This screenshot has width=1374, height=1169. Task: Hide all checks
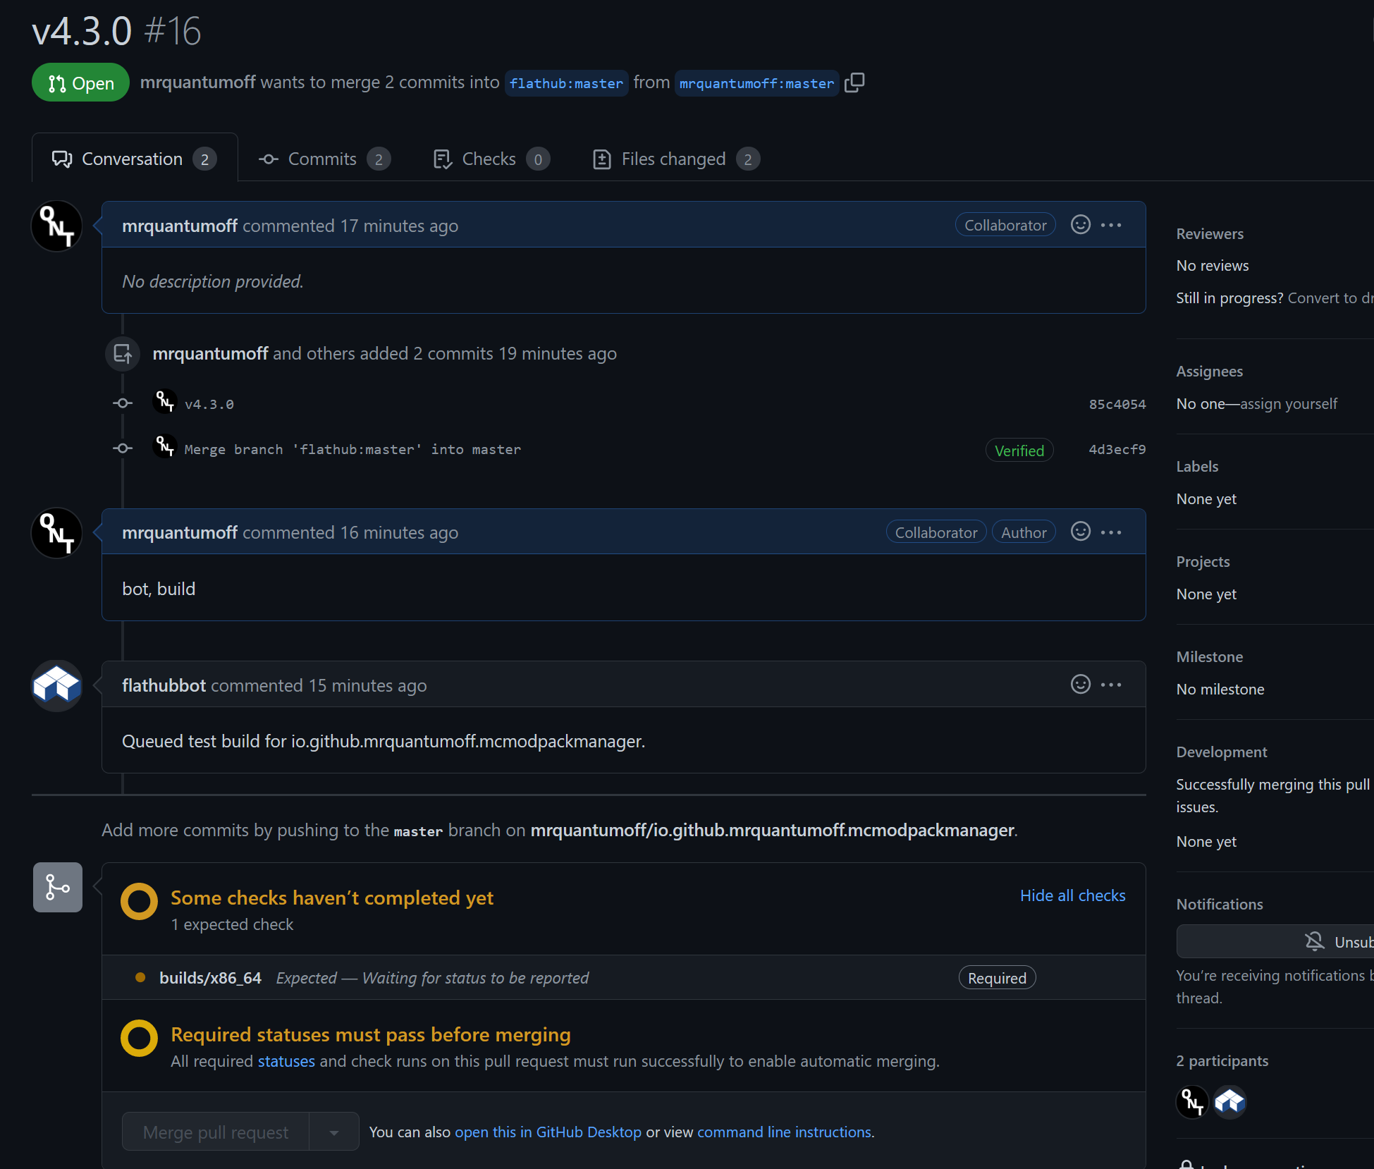coord(1072,895)
